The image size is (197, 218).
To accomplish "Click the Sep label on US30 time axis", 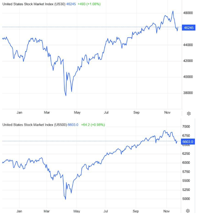I will click(x=136, y=112).
